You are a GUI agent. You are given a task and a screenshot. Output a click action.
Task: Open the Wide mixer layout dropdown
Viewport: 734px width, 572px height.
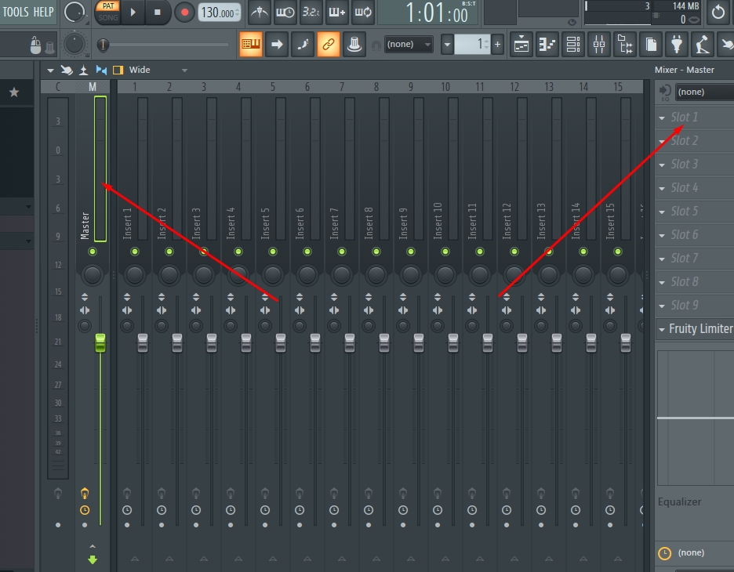tap(158, 71)
